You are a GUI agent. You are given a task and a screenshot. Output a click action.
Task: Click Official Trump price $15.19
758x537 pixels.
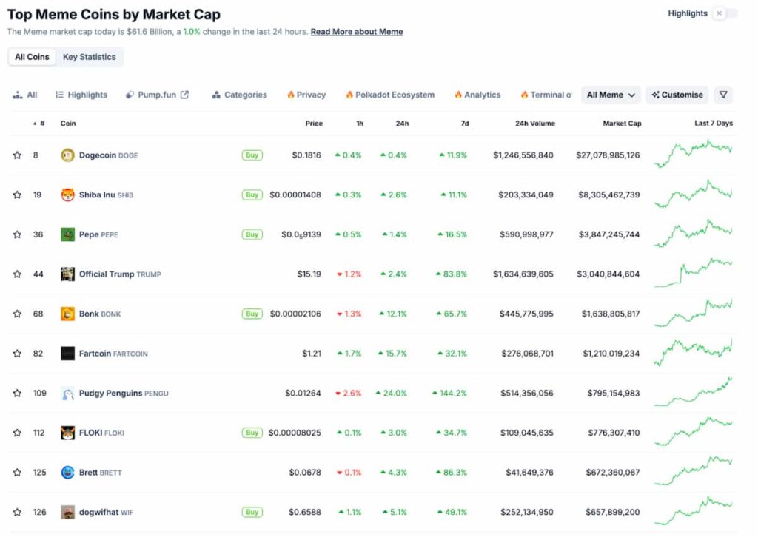309,274
